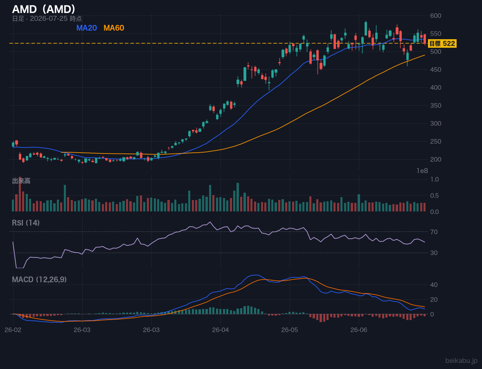This screenshot has height=369, width=482.
Task: Click the 出来高 volume panel label
Action: tap(21, 181)
